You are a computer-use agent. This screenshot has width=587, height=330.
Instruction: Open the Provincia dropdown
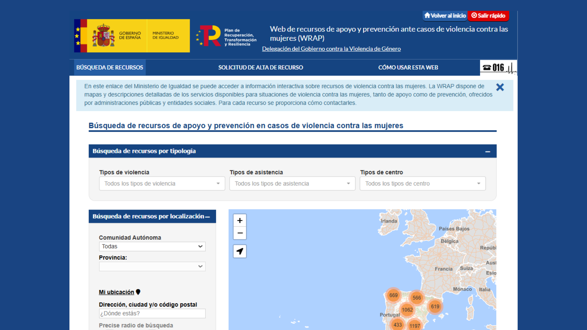pos(152,266)
